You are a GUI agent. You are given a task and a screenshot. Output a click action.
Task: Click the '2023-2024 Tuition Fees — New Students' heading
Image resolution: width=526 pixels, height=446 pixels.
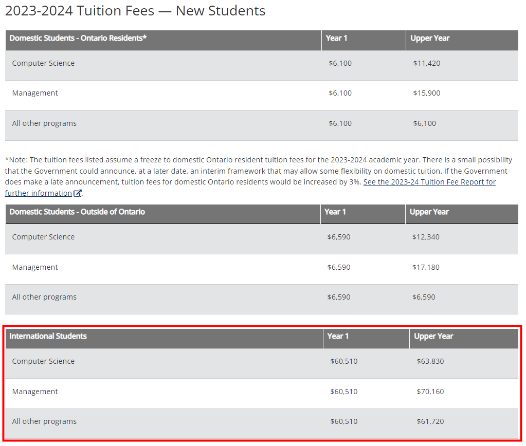click(x=135, y=11)
